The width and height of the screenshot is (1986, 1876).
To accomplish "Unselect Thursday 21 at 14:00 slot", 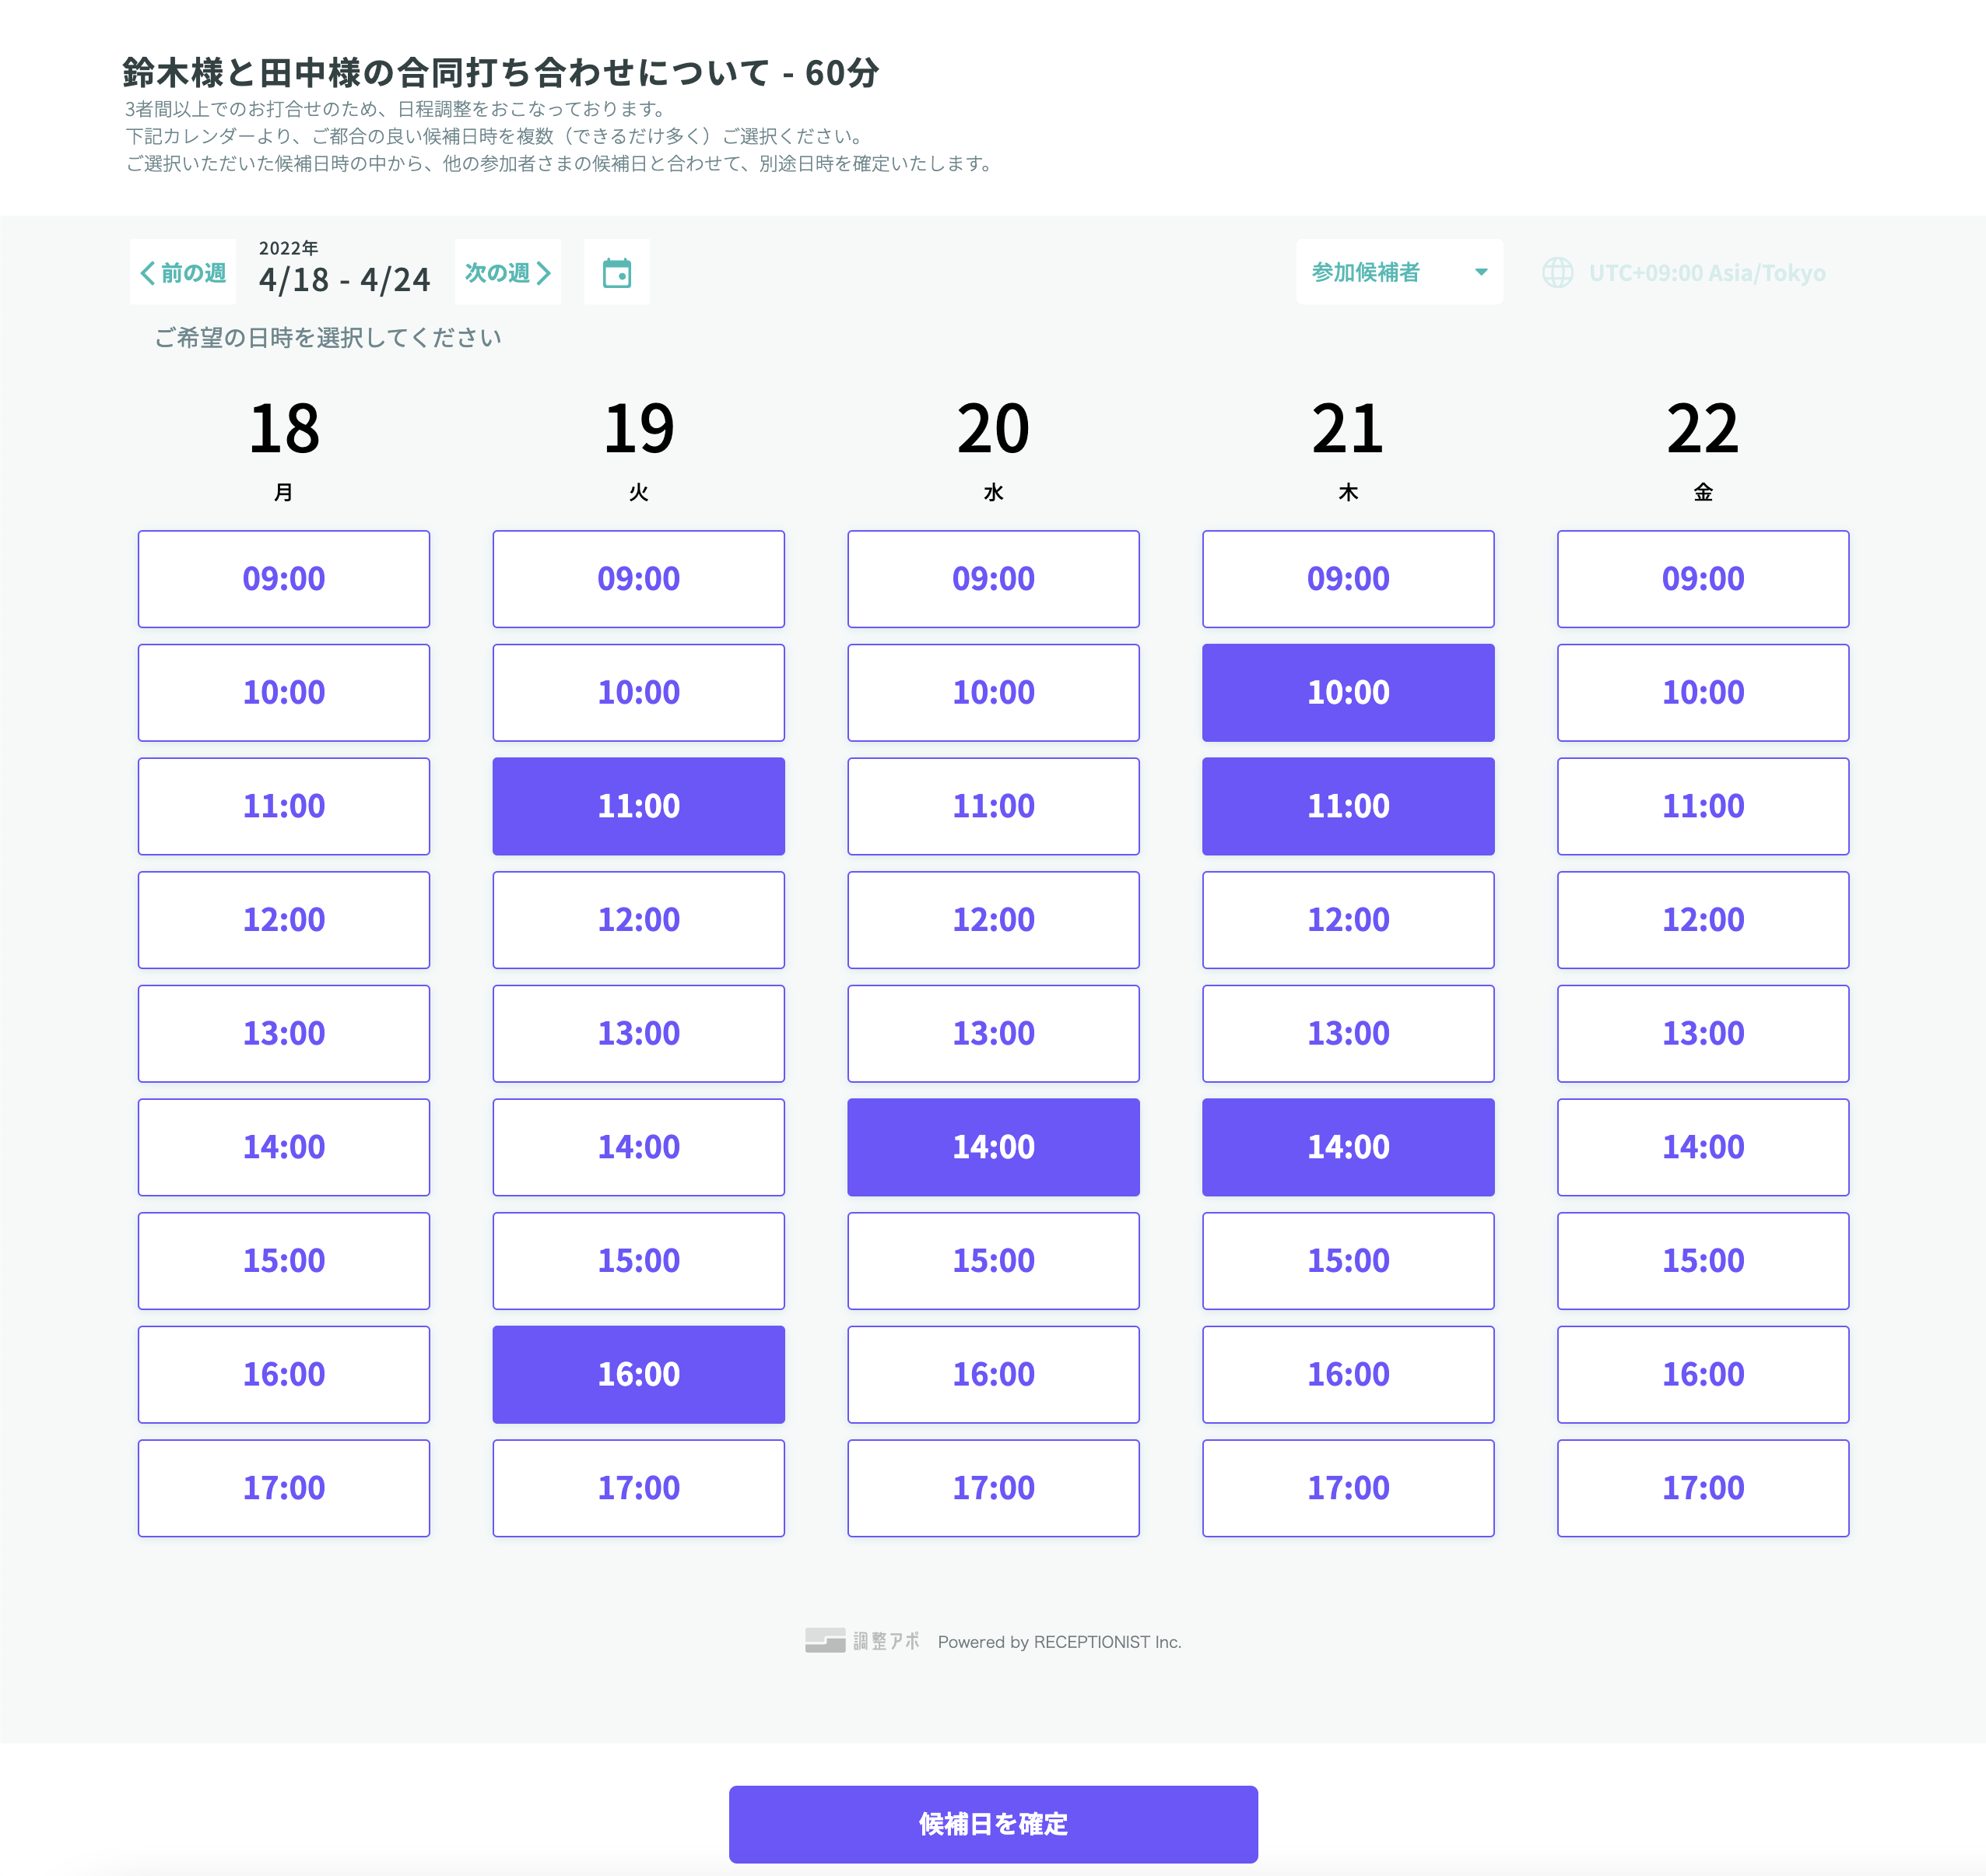I will 1347,1147.
